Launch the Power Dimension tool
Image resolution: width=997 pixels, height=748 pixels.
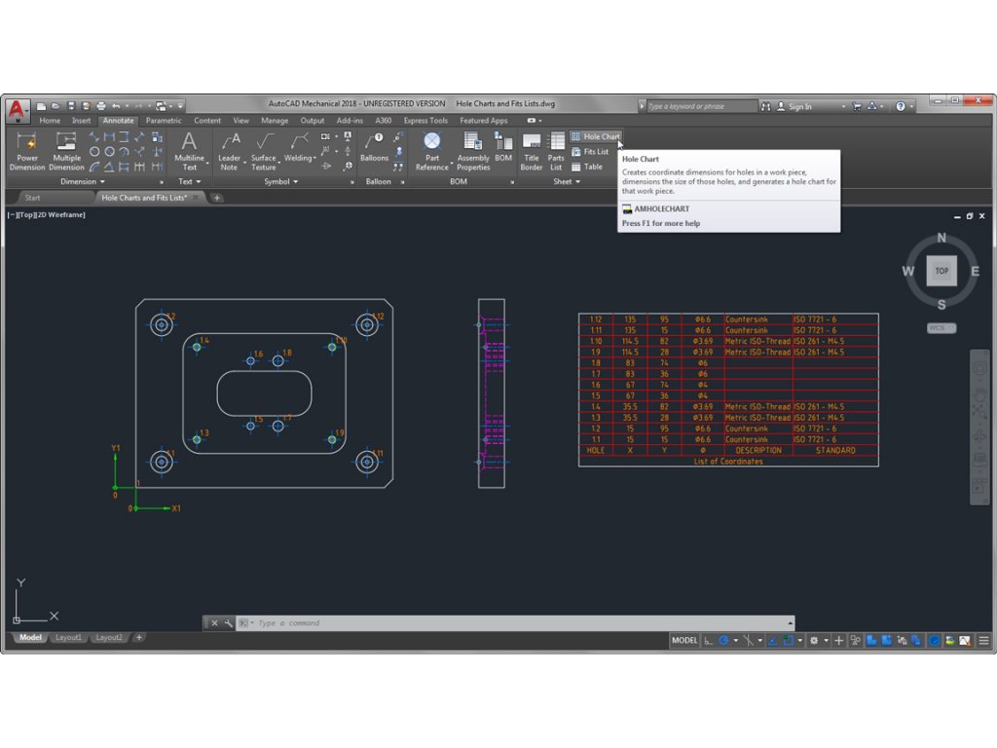[x=27, y=151]
